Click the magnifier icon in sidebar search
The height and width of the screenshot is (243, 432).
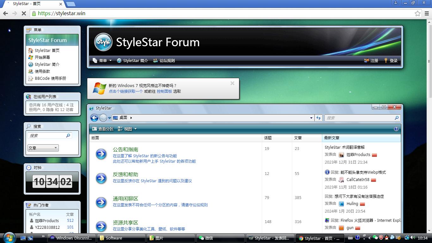click(x=68, y=135)
